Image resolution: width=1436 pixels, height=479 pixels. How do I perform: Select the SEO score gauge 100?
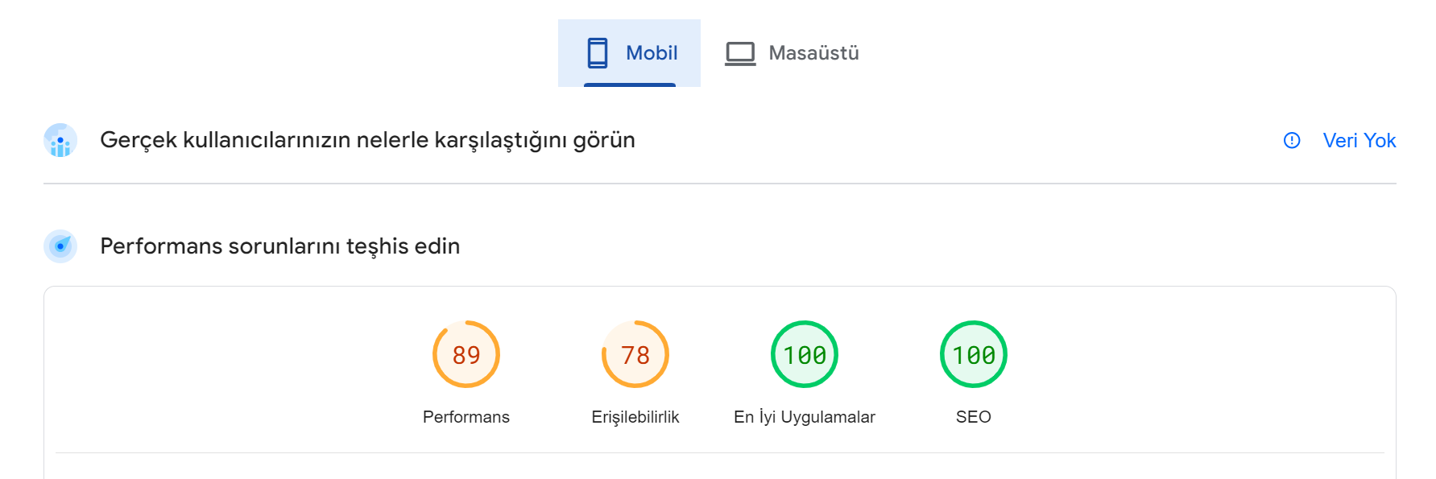point(974,354)
